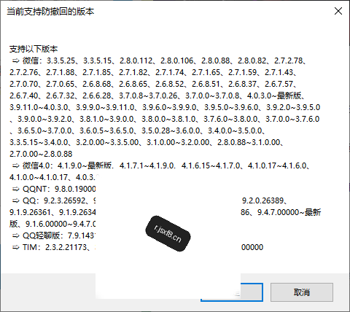This screenshot has height=312, width=350.
Task: Select version 2.7.2.78 text
Action: pos(288,61)
